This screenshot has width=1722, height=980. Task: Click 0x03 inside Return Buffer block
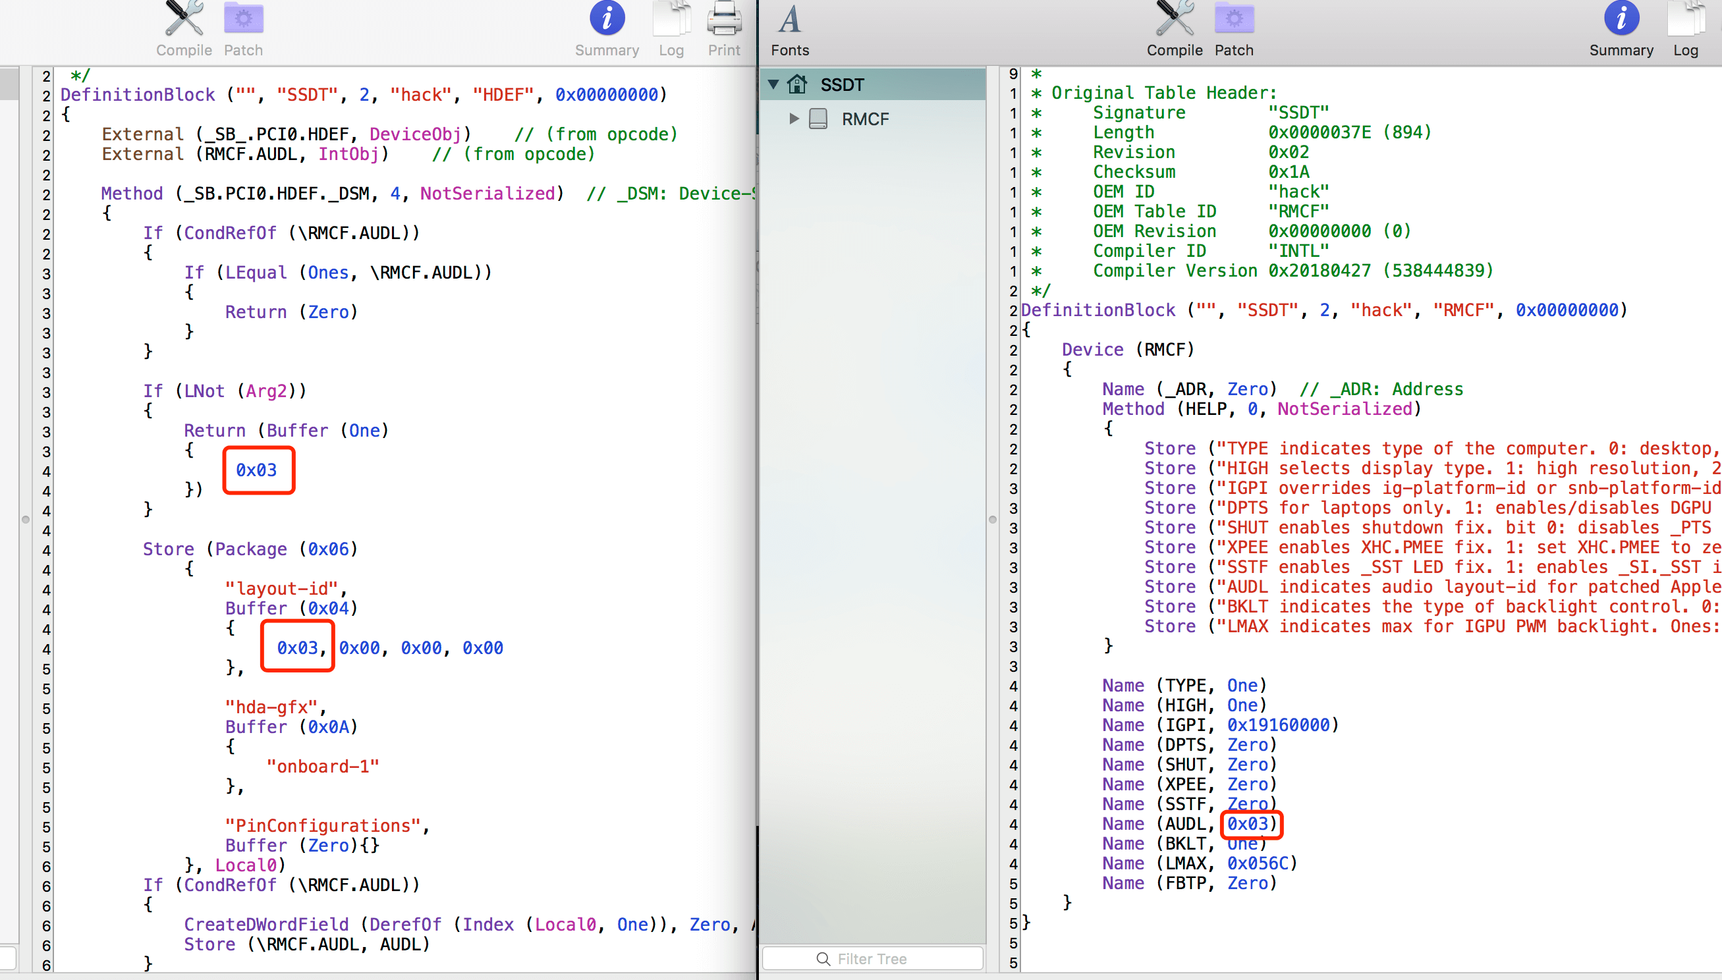(x=256, y=470)
